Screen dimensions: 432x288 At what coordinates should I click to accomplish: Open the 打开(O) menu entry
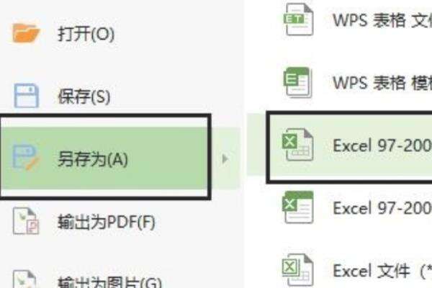(86, 34)
